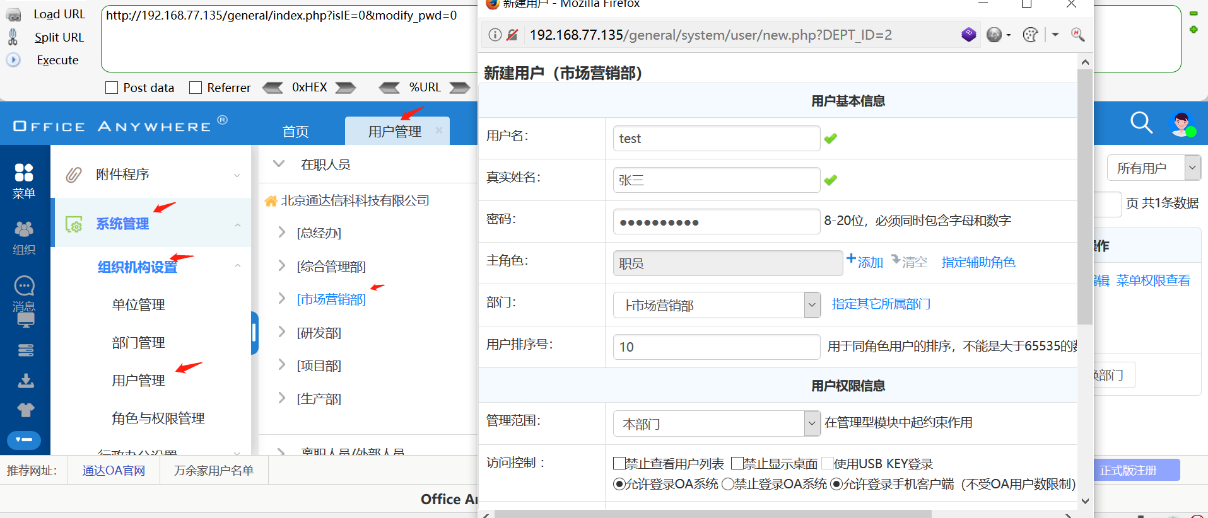The width and height of the screenshot is (1208, 518).
Task: Click the T-shirt theme icon in sidebar
Action: (26, 410)
